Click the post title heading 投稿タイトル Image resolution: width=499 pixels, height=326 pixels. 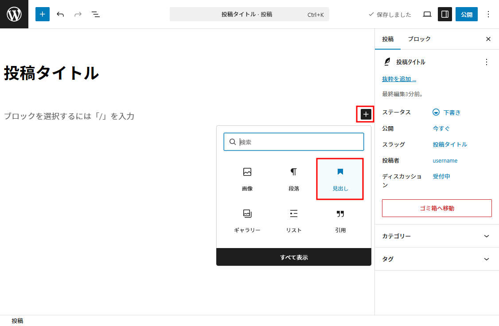51,73
